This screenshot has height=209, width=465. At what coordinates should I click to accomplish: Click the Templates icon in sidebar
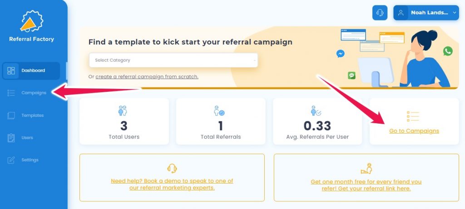coord(11,115)
